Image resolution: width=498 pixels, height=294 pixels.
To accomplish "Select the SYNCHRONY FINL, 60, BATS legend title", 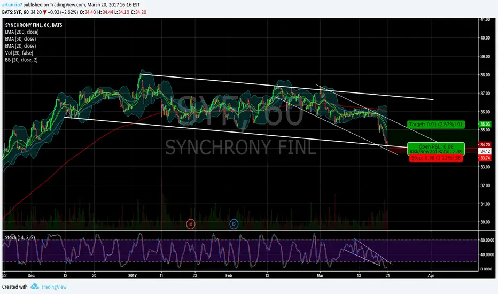I will (34, 25).
